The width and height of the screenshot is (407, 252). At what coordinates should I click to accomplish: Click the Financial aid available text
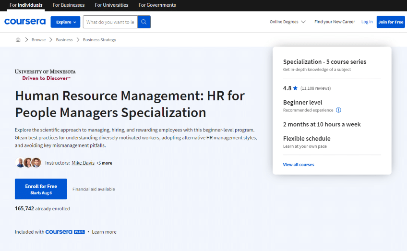coord(94,189)
